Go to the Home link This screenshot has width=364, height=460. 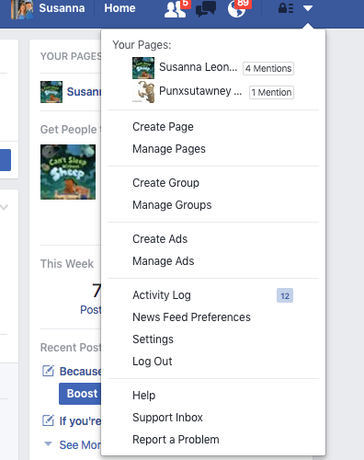(119, 8)
